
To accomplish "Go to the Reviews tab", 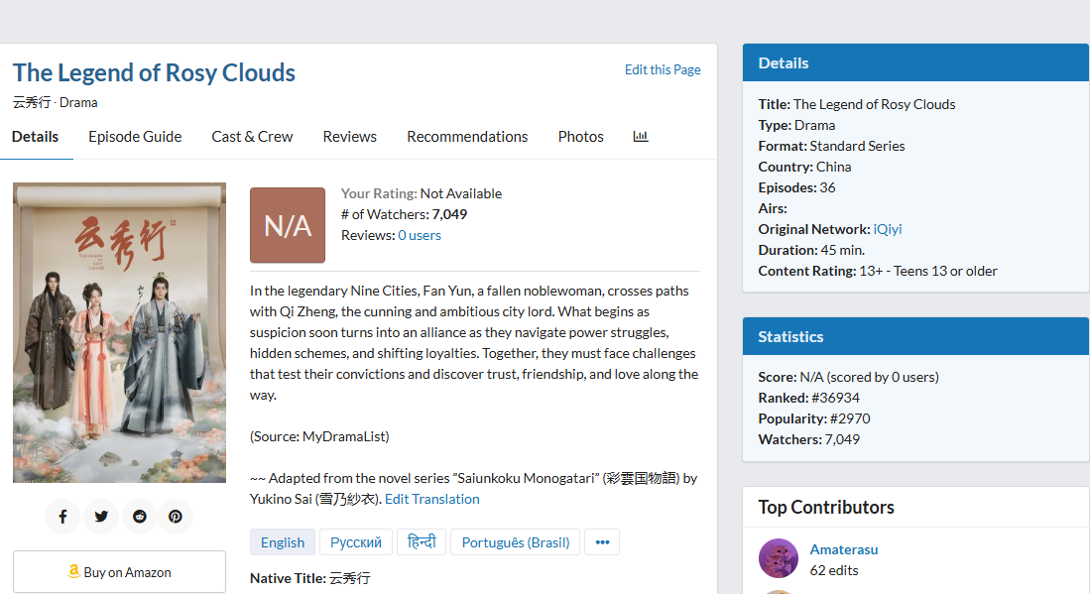I will [x=349, y=137].
